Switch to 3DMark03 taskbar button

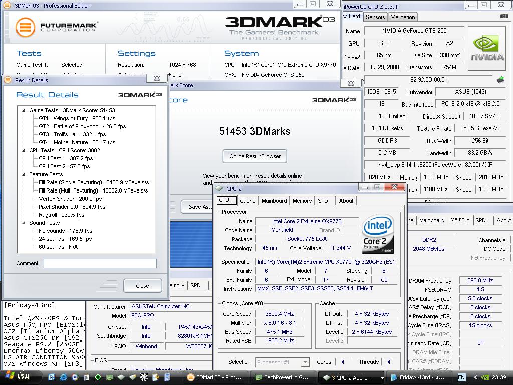pyautogui.click(x=215, y=377)
